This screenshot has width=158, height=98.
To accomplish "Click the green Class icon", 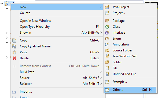I will click(x=107, y=27).
